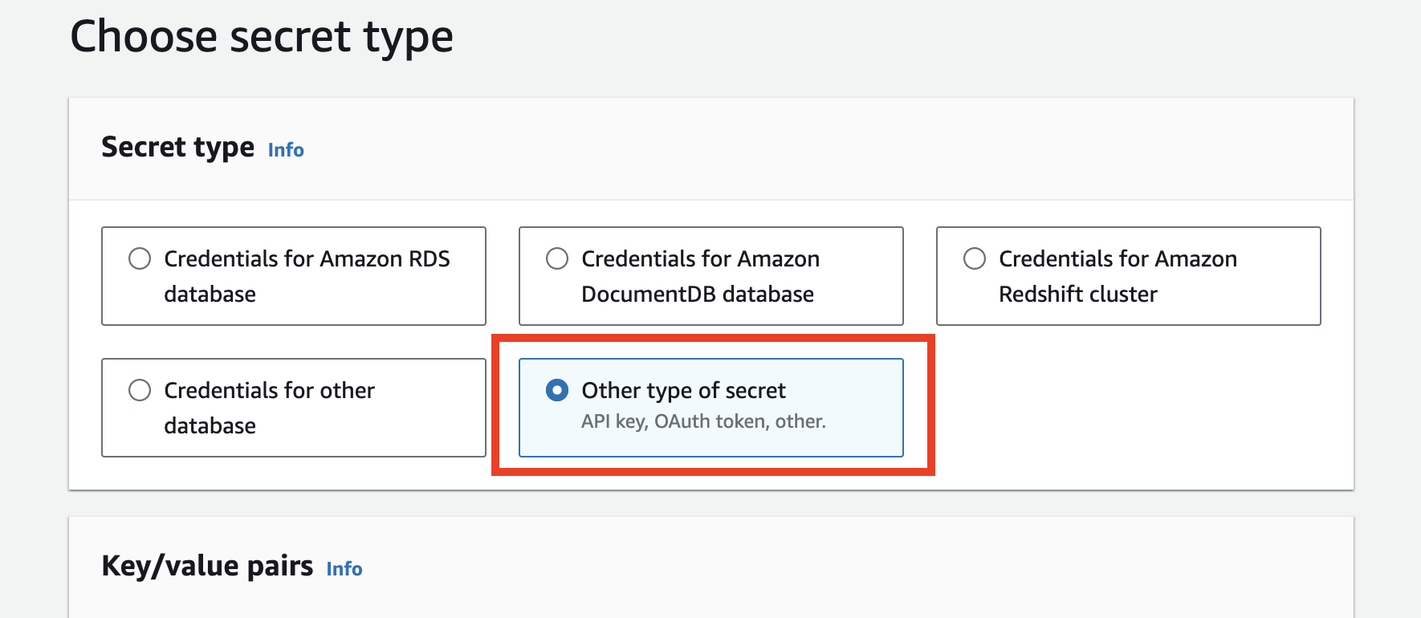Click the selected Other type of secret radio

click(557, 390)
